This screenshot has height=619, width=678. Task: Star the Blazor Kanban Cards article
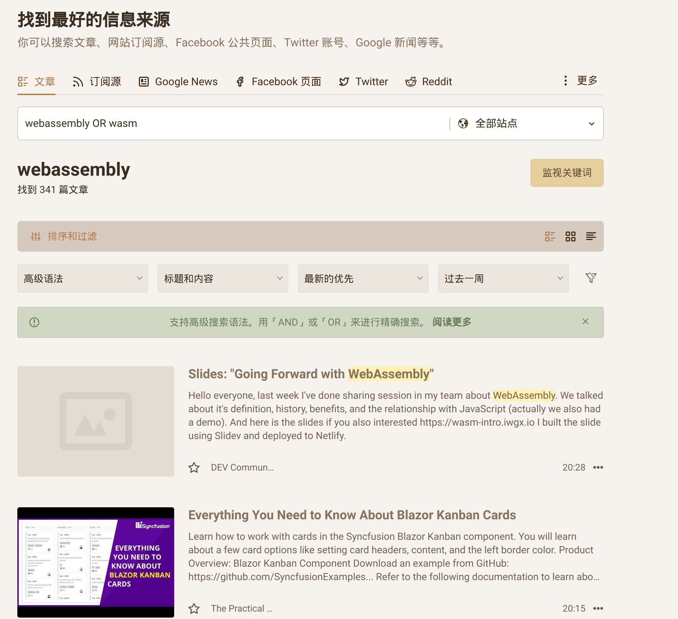pyautogui.click(x=194, y=609)
